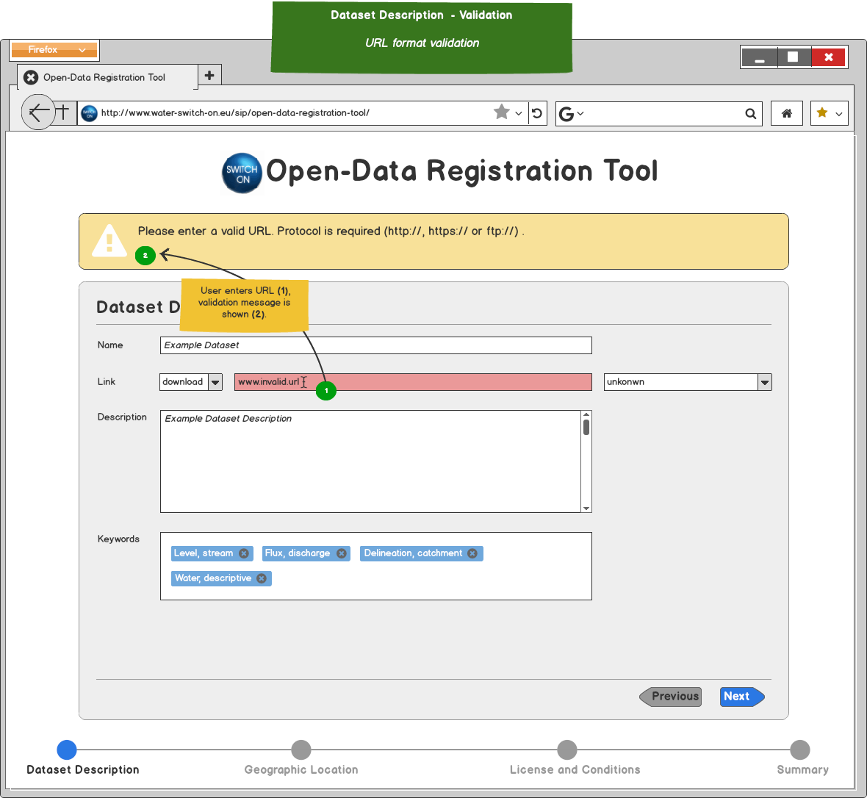The height and width of the screenshot is (798, 867).
Task: Reload the page with the refresh icon
Action: point(537,113)
